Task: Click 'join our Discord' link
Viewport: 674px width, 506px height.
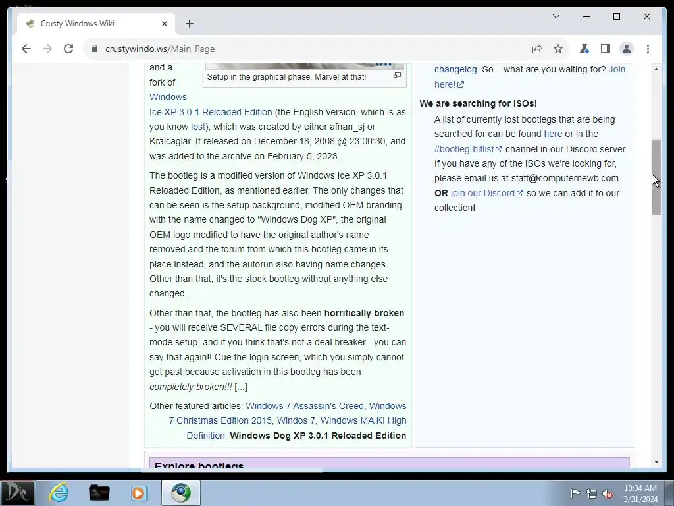Action: [486, 193]
